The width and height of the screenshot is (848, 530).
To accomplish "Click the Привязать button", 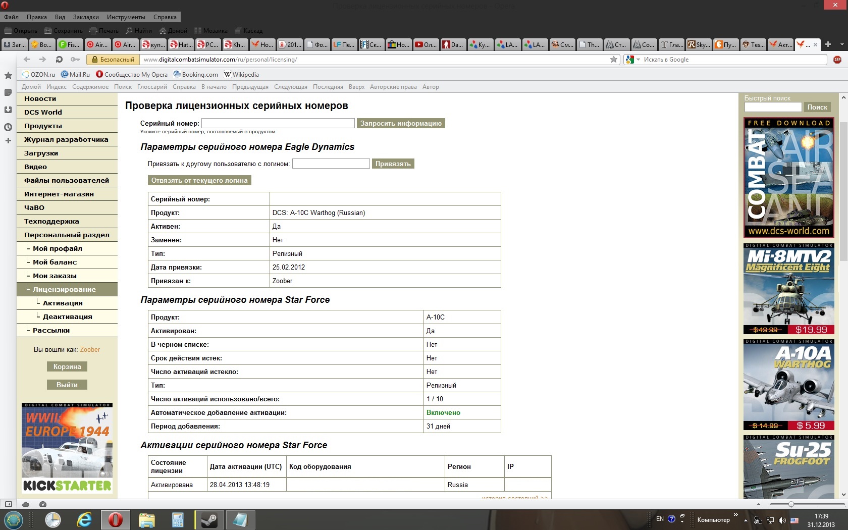I will click(x=393, y=164).
